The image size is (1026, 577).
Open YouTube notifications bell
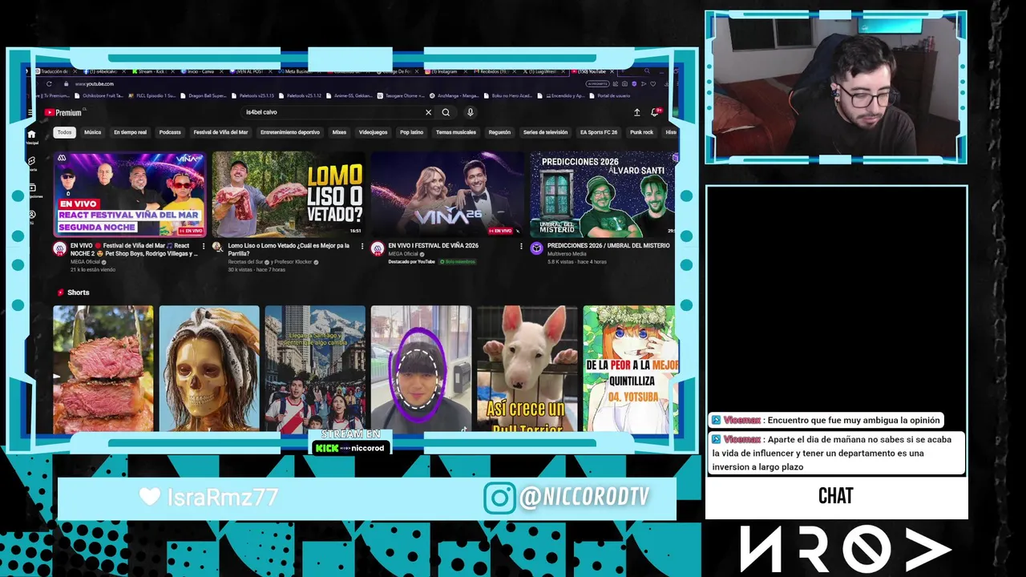click(x=655, y=112)
